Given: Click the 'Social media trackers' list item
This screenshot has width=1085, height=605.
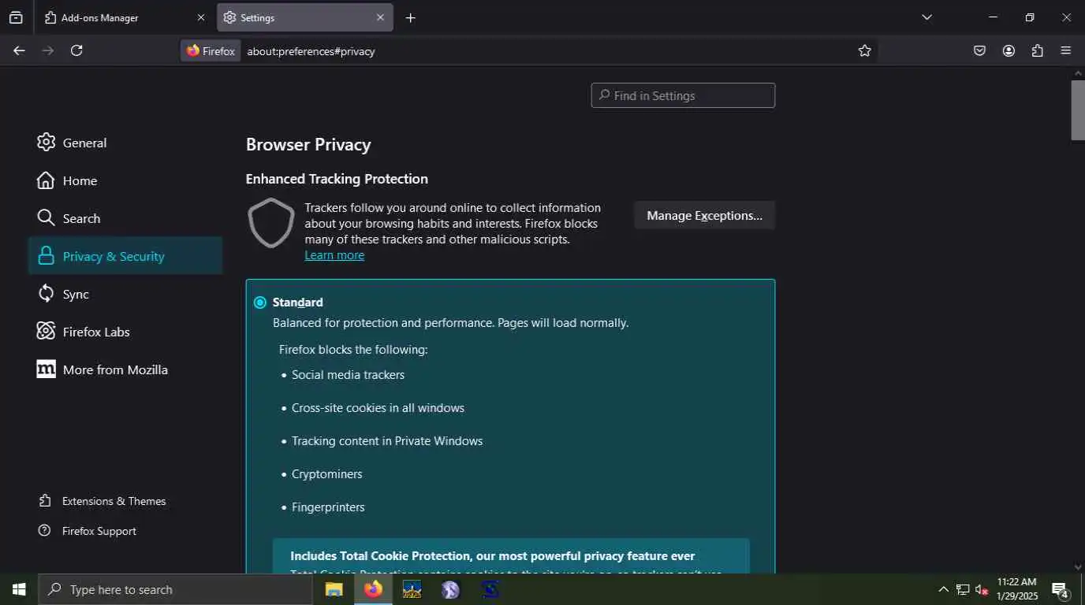Looking at the screenshot, I should tap(348, 375).
